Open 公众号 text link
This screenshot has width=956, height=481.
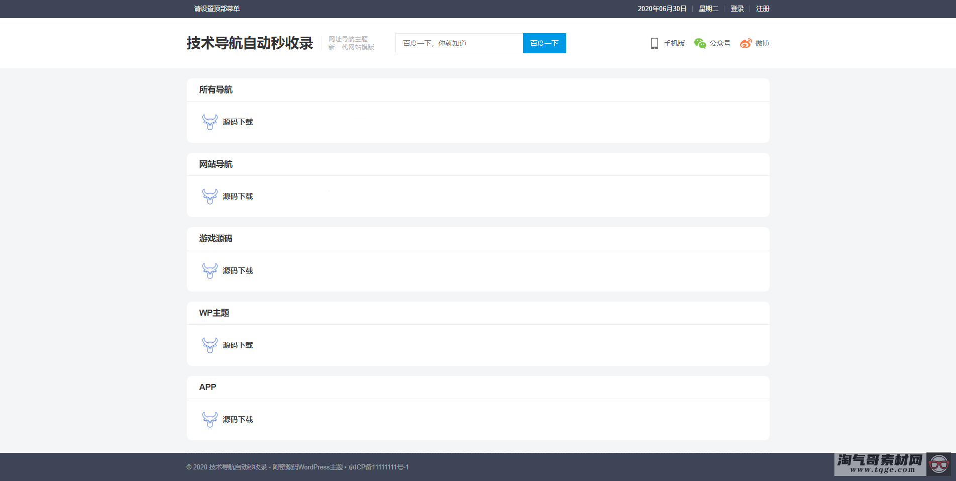720,43
